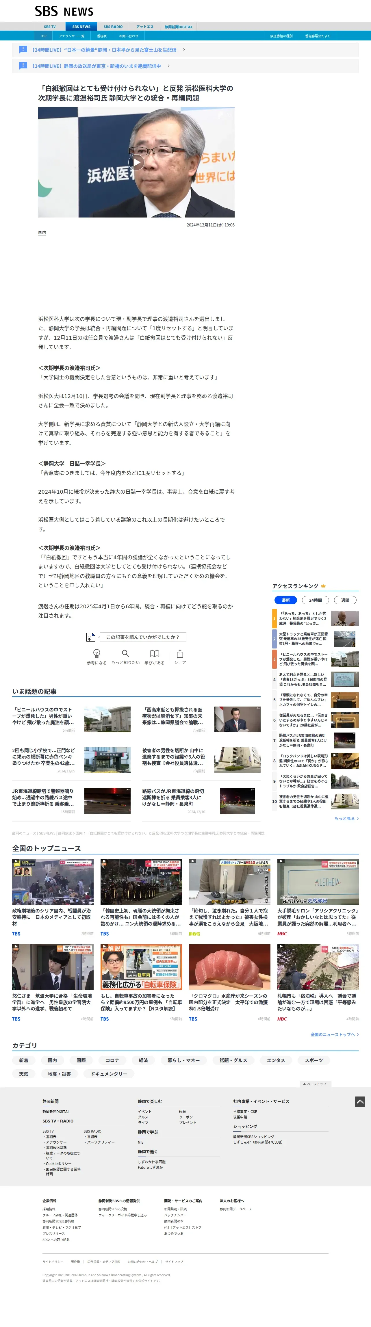
Task: Select the 24時間 ranking filter
Action: pos(315,600)
